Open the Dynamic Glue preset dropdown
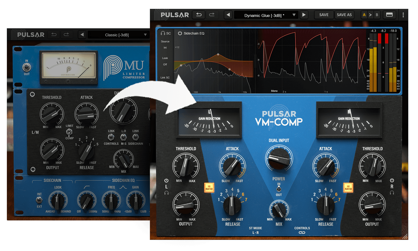 coord(266,15)
